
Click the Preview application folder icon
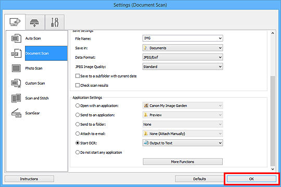[x=146, y=115]
